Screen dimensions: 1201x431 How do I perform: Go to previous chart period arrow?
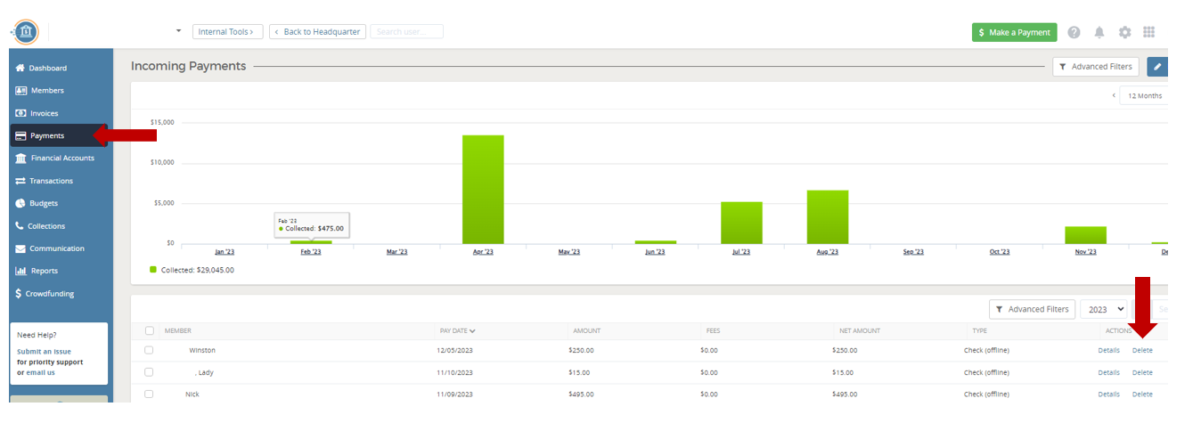[1113, 95]
